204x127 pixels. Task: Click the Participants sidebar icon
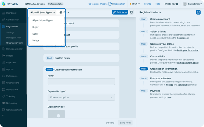[4, 76]
